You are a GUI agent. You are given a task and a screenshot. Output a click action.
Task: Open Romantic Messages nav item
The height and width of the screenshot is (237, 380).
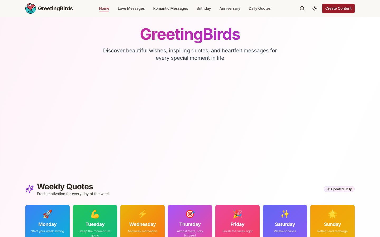tap(171, 8)
